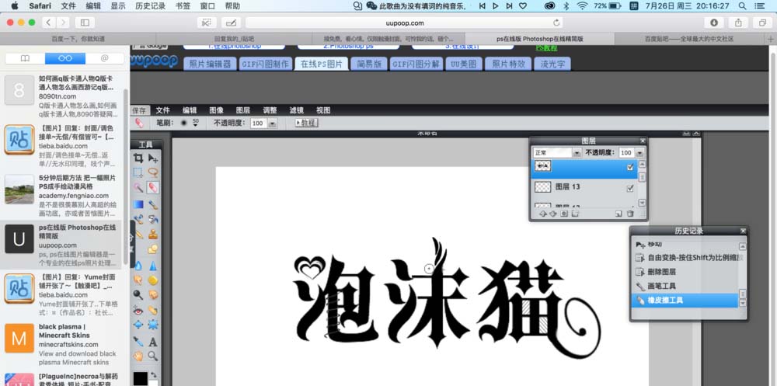
Task: Open the editor's 图层 menu
Action: coord(242,110)
